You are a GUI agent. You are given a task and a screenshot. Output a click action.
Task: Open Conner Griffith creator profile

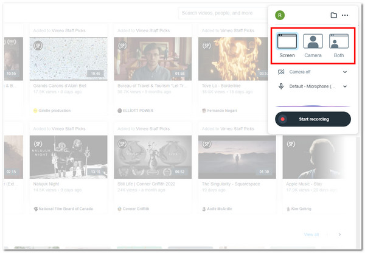tap(133, 209)
